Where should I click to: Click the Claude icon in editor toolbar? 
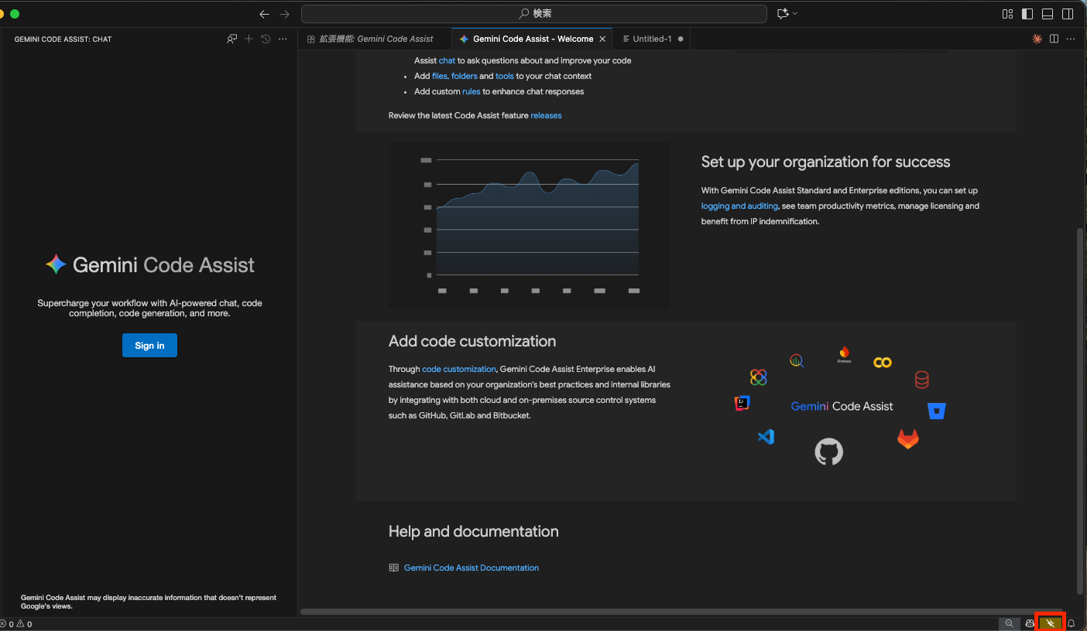click(1037, 39)
